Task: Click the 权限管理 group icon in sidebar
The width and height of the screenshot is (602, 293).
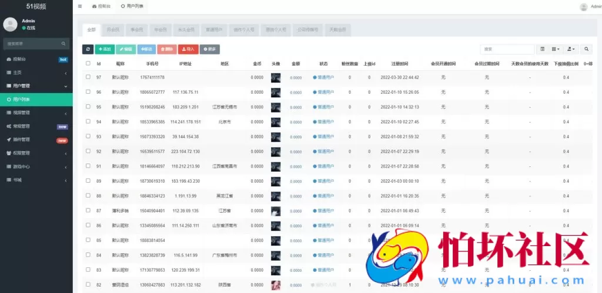Action: (9, 153)
